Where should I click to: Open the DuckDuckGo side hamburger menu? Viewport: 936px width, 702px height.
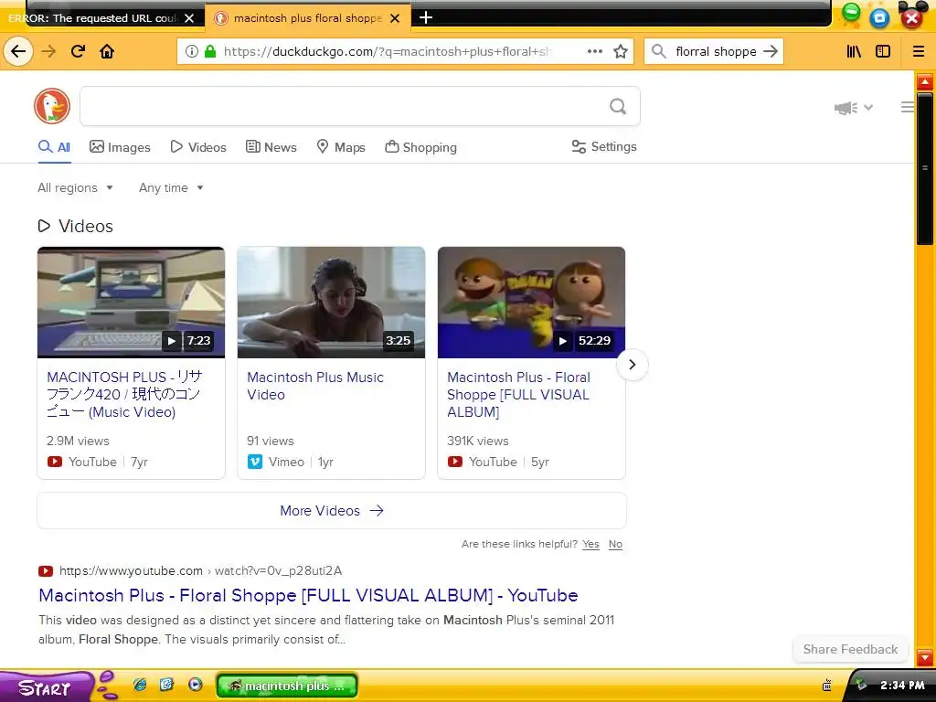pos(908,108)
